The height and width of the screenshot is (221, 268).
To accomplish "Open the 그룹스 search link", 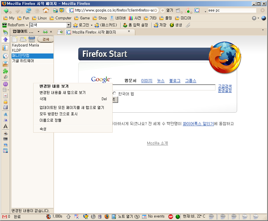I will pyautogui.click(x=191, y=81).
